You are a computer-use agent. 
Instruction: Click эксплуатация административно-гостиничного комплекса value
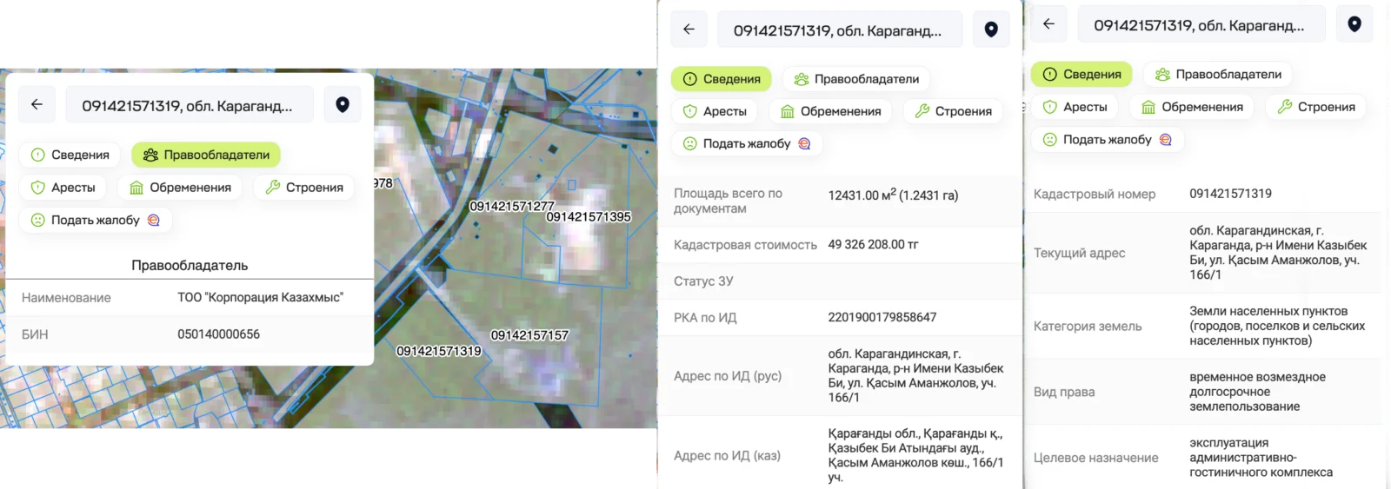[1261, 458]
